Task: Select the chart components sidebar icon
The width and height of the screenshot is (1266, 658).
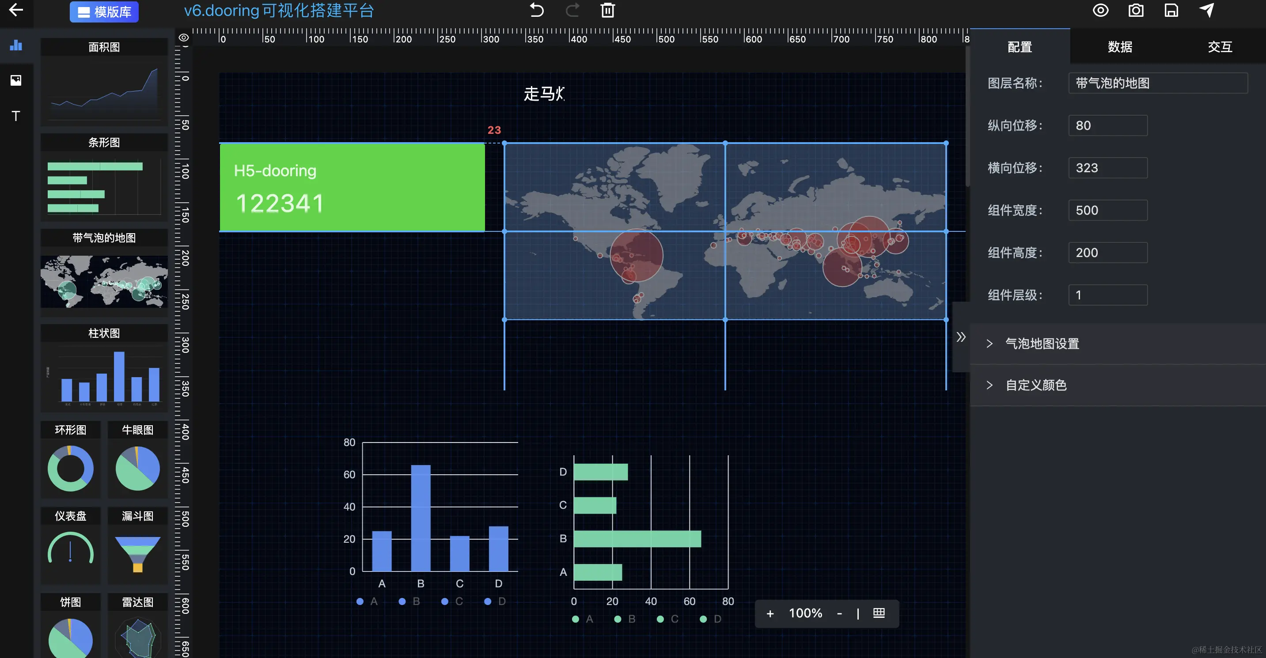Action: pos(16,45)
